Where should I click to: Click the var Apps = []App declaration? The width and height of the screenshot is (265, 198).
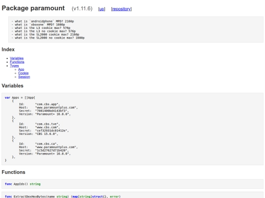(20, 98)
